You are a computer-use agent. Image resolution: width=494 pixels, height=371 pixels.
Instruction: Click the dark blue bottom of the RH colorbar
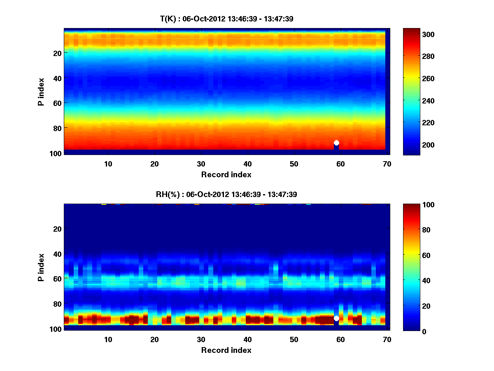click(x=411, y=328)
